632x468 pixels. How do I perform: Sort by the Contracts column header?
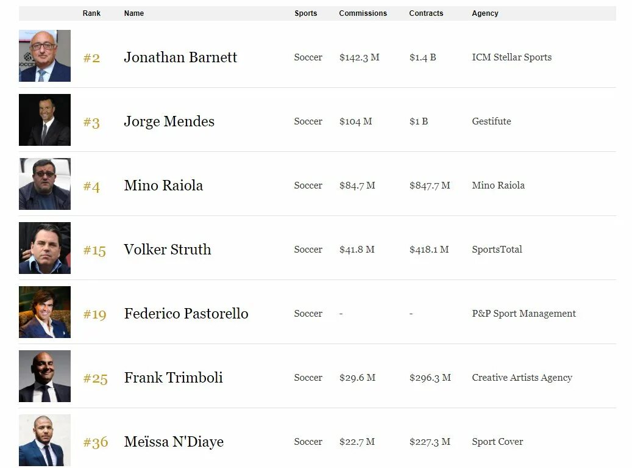426,13
